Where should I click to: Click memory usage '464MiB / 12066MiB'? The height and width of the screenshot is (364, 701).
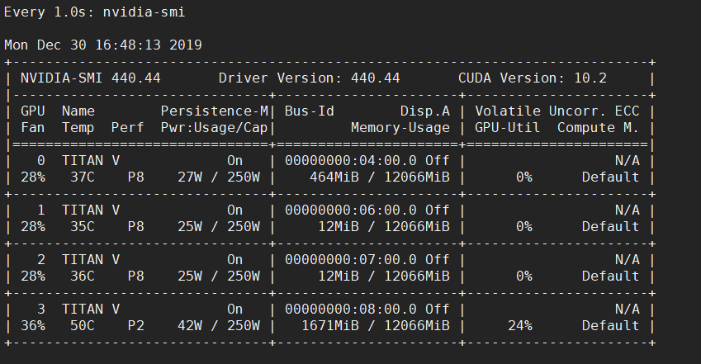(x=380, y=177)
